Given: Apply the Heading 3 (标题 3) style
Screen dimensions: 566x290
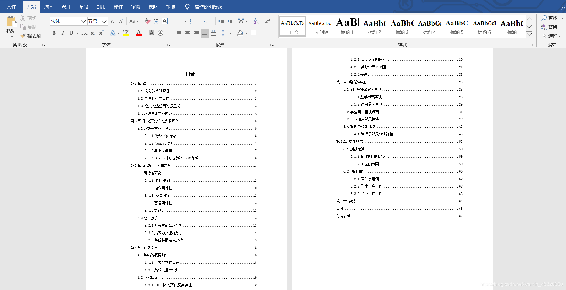Looking at the screenshot, I should (402, 27).
